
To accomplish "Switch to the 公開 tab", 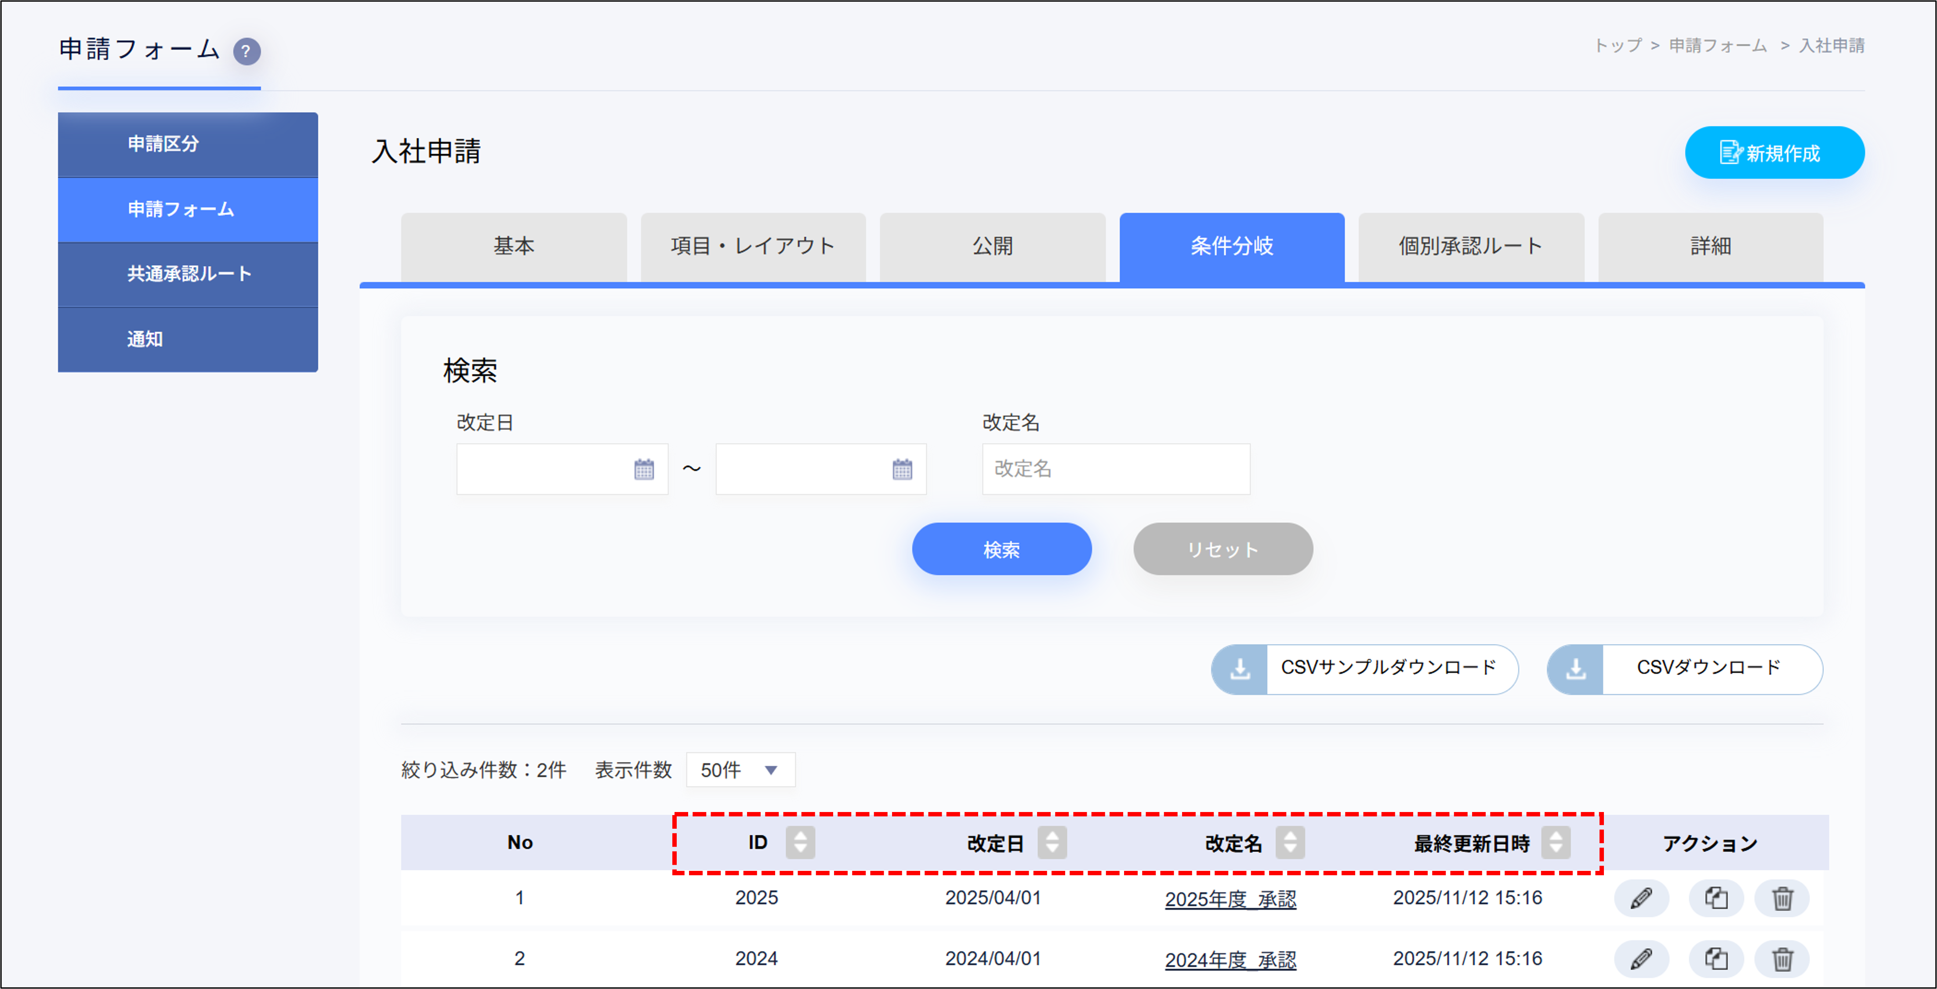I will (x=992, y=246).
